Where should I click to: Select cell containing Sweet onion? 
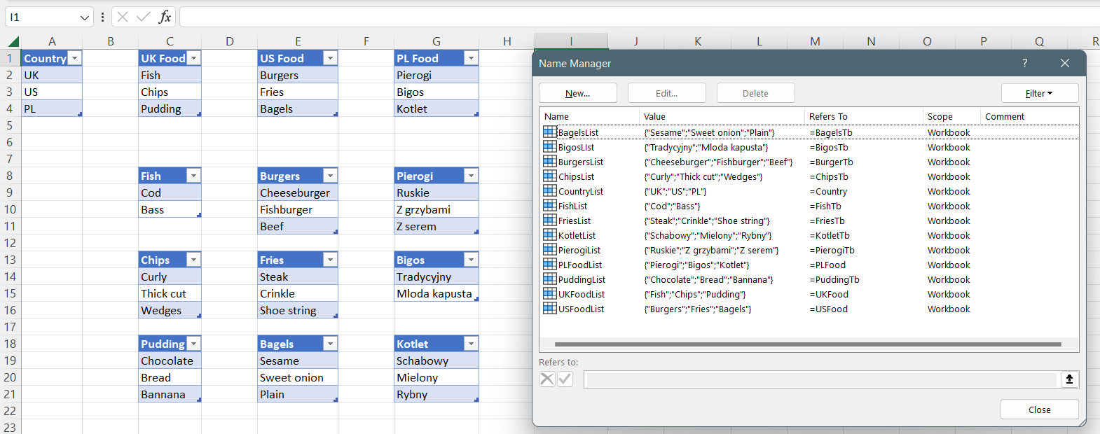[x=298, y=377]
